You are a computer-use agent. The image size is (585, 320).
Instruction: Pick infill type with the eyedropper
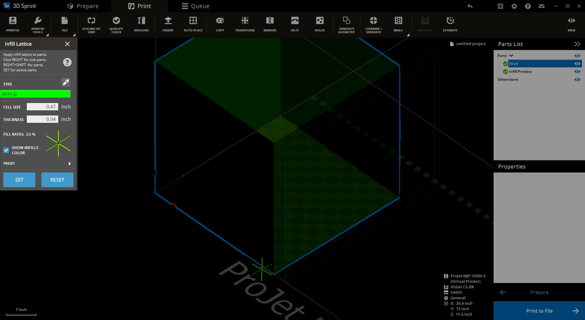pos(66,82)
